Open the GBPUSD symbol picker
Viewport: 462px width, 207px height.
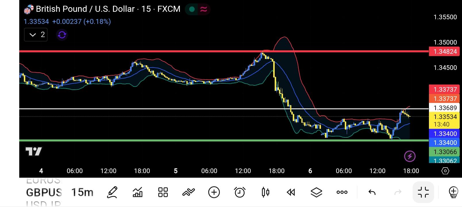point(44,192)
